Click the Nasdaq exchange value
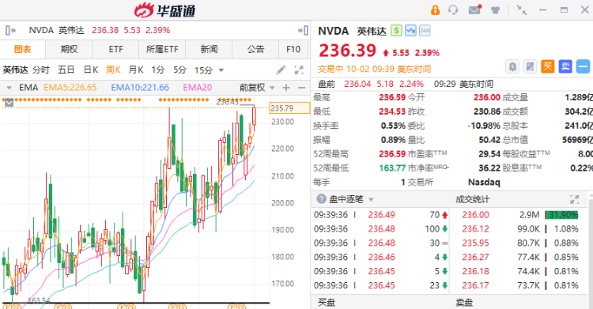Screen dimensions: 593x309 tap(484, 183)
